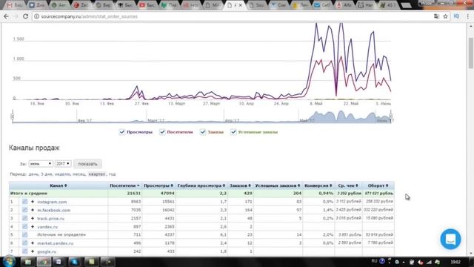The height and width of the screenshot is (267, 474).
Task: Expand the yandex.ru row with plus sign
Action: pos(33,226)
